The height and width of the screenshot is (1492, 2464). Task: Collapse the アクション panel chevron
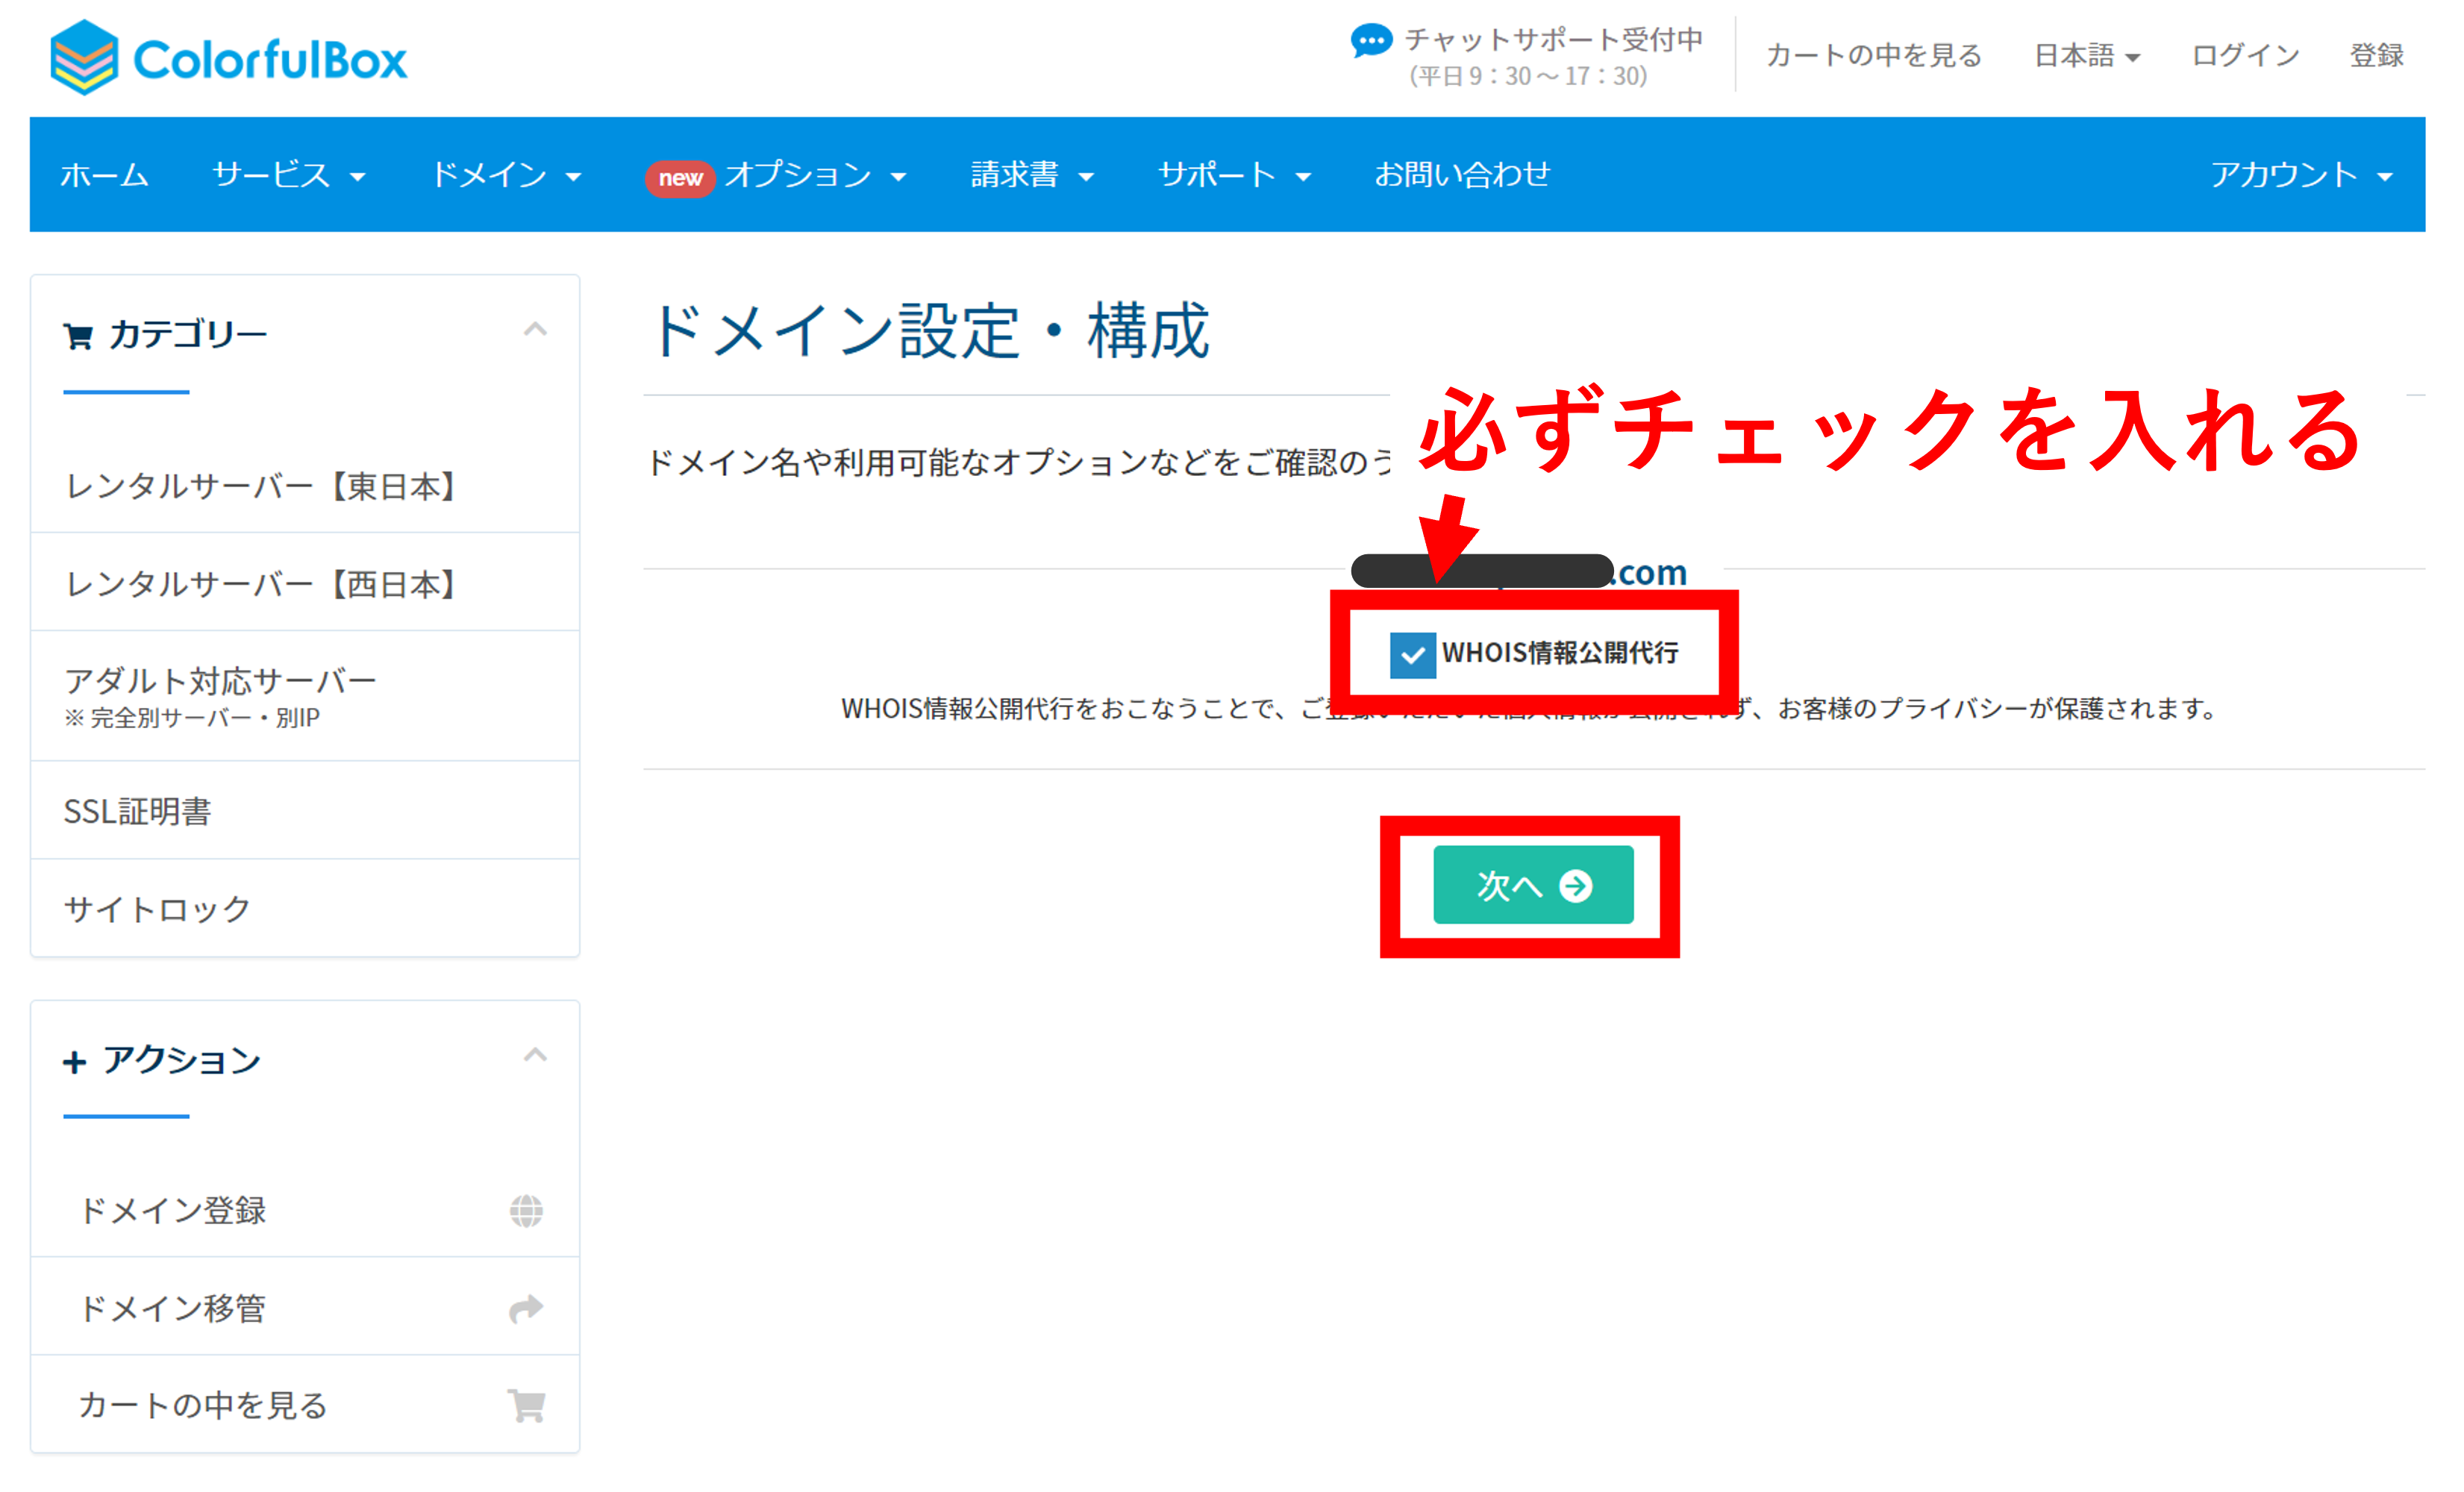pos(535,1054)
